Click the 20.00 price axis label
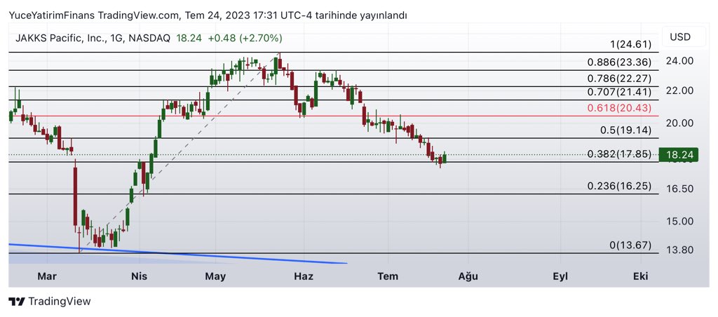Screen dimensions: 718x317 (x=680, y=123)
